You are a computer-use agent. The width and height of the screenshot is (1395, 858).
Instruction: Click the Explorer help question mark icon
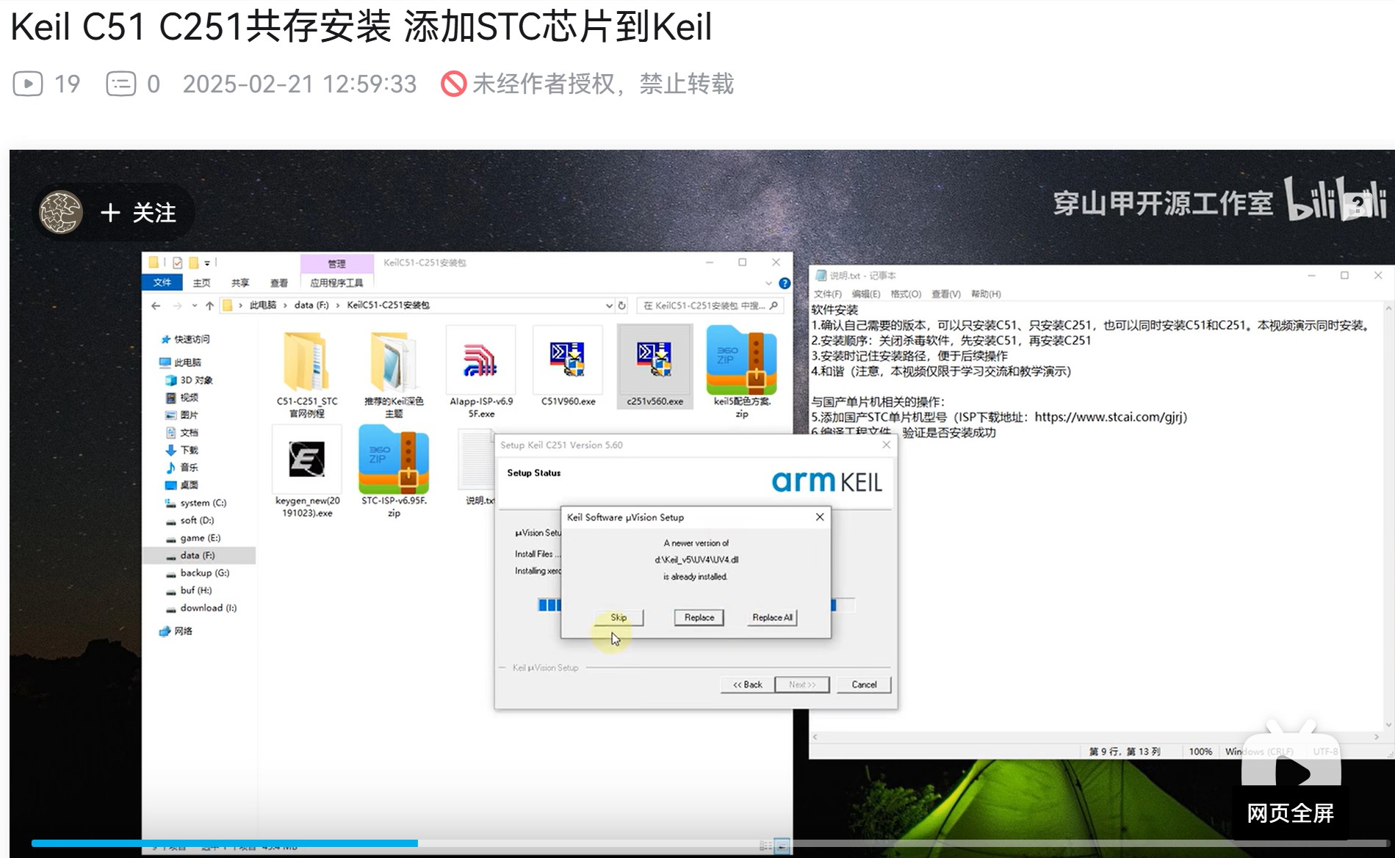click(785, 283)
